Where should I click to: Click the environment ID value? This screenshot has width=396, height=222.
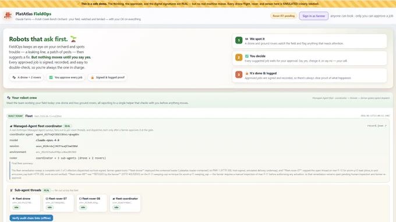pos(56,152)
